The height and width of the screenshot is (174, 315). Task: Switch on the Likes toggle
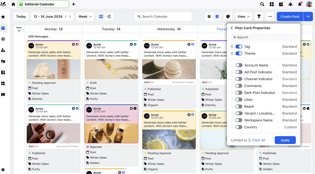tap(239, 99)
